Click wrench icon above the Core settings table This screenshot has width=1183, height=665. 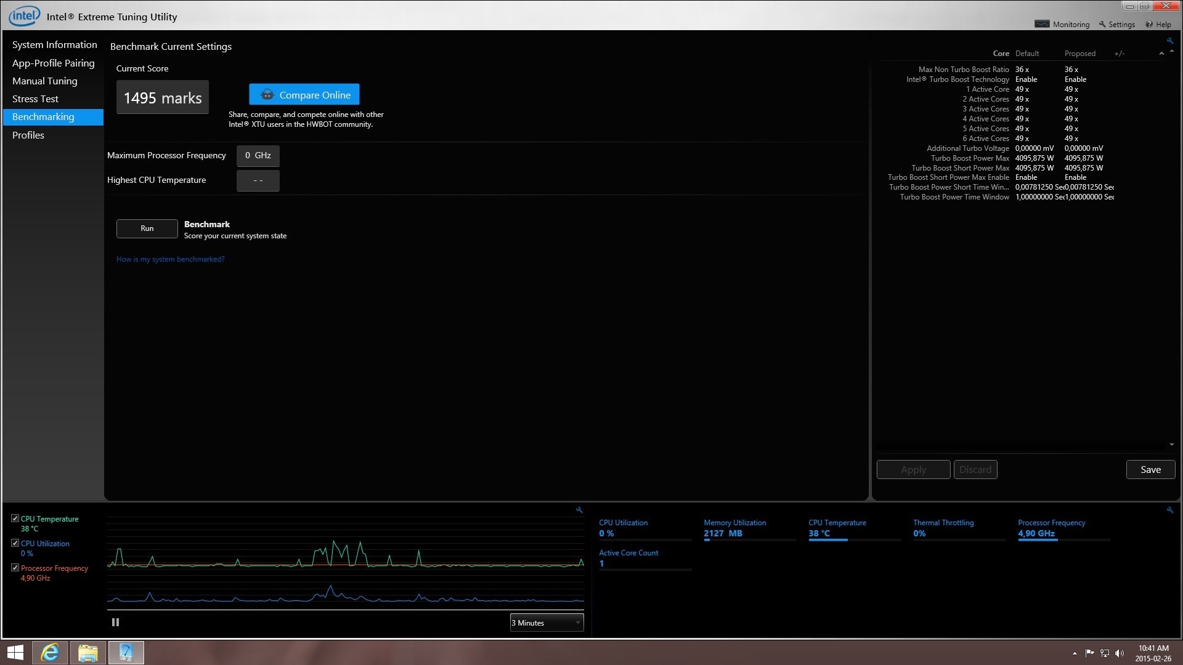click(x=1169, y=41)
